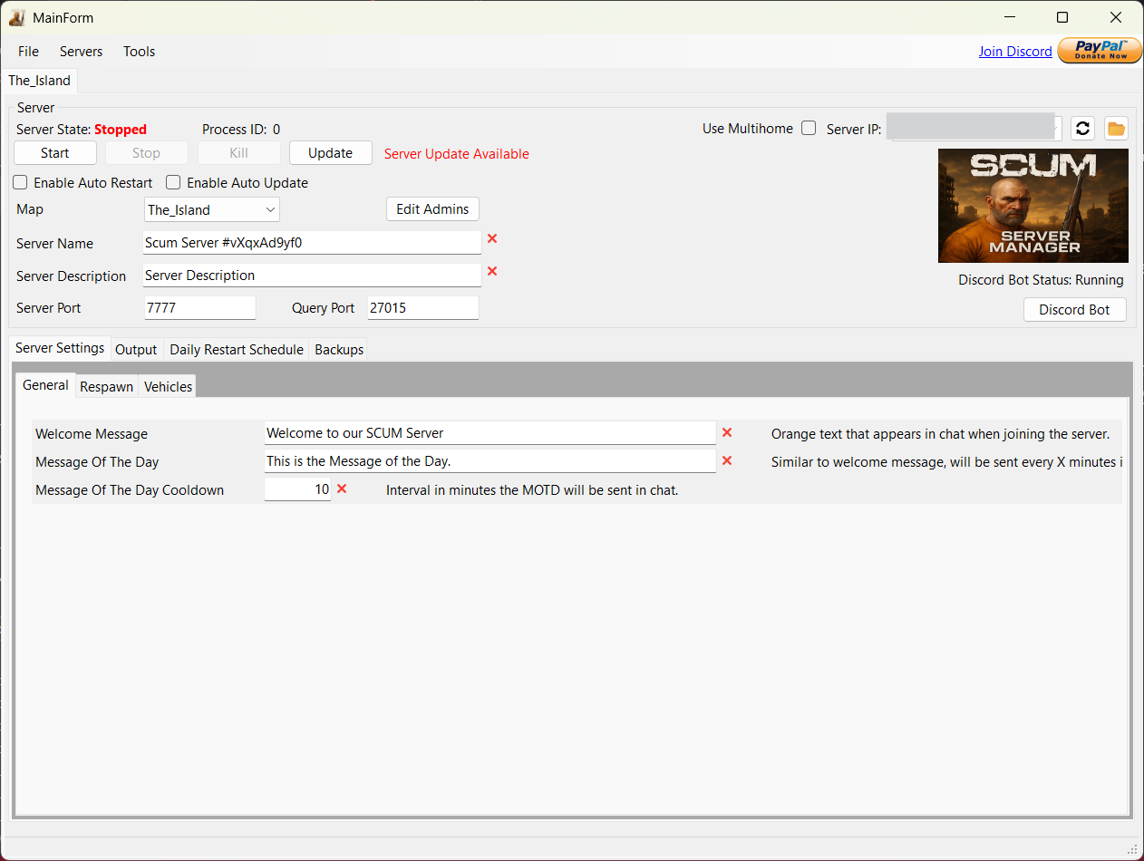Click the MOTD Cooldown field showing 10
1144x861 pixels.
pyautogui.click(x=297, y=489)
